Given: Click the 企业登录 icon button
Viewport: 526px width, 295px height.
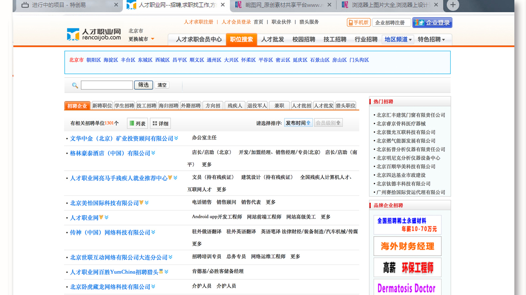Looking at the screenshot, I should 432,23.
